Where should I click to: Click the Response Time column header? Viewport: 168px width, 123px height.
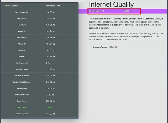click(x=52, y=6)
